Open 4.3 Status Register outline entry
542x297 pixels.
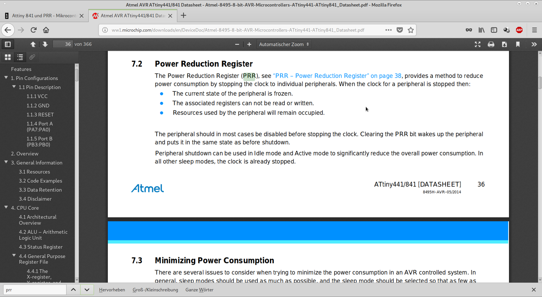(41, 247)
